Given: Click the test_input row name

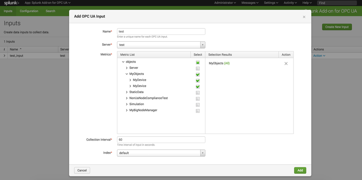Looking at the screenshot, I should point(16,56).
